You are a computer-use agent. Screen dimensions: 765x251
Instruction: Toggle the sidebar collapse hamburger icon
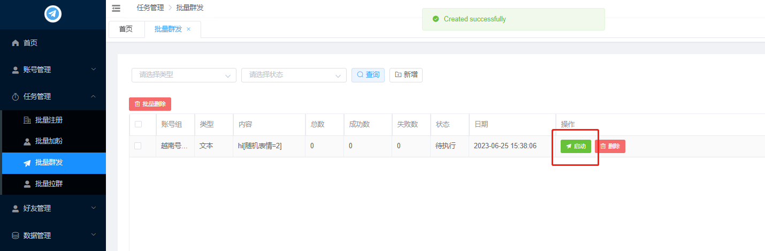(x=116, y=8)
